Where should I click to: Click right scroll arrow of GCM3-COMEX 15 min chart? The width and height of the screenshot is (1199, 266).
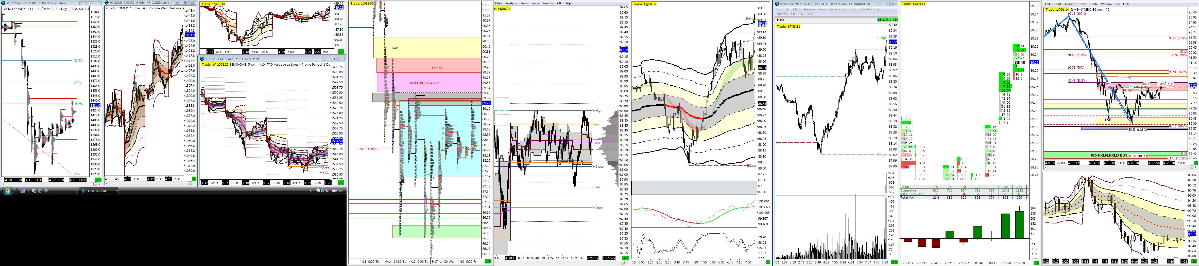pos(194,183)
